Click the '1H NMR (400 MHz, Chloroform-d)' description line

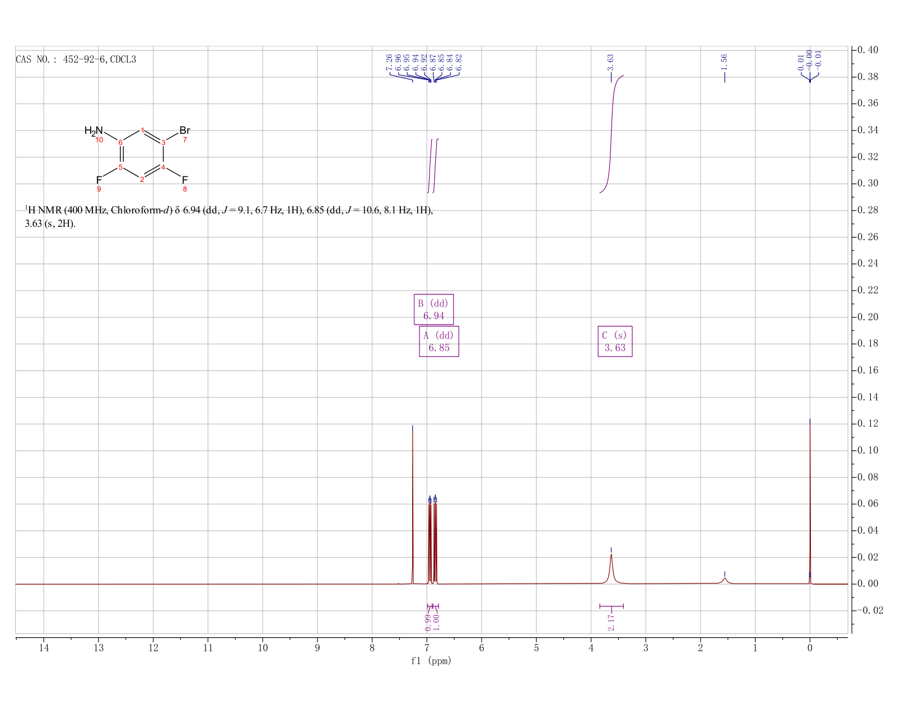point(228,211)
